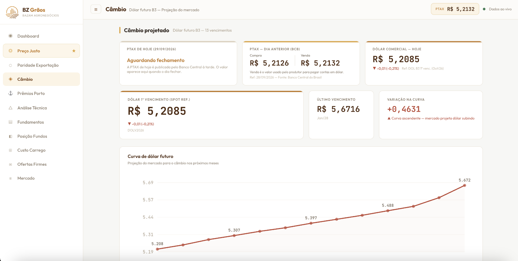Open the Mercado page

(x=41, y=178)
